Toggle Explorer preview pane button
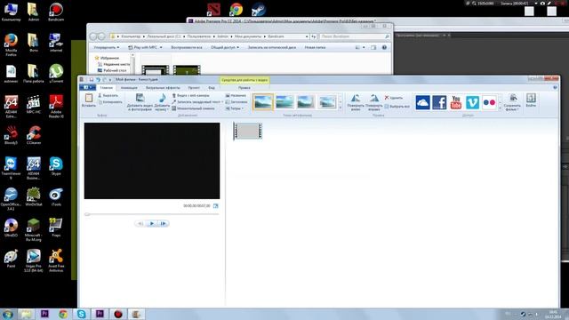The image size is (569, 320). (373, 47)
